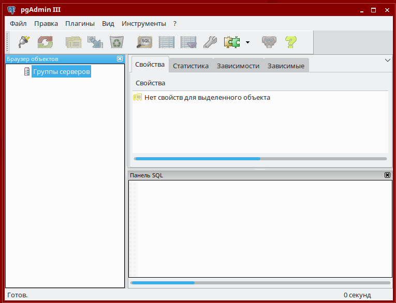Image resolution: width=396 pixels, height=303 pixels.
Task: Open the Файл menu
Action: click(18, 23)
